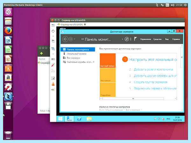Viewport: 191px width, 143px height.
Task: Toggle Remmina's grab keyboard events icon
Action: [53, 59]
